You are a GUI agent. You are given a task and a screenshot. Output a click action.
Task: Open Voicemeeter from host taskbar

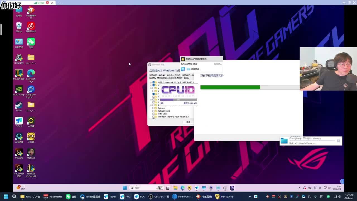point(53,197)
